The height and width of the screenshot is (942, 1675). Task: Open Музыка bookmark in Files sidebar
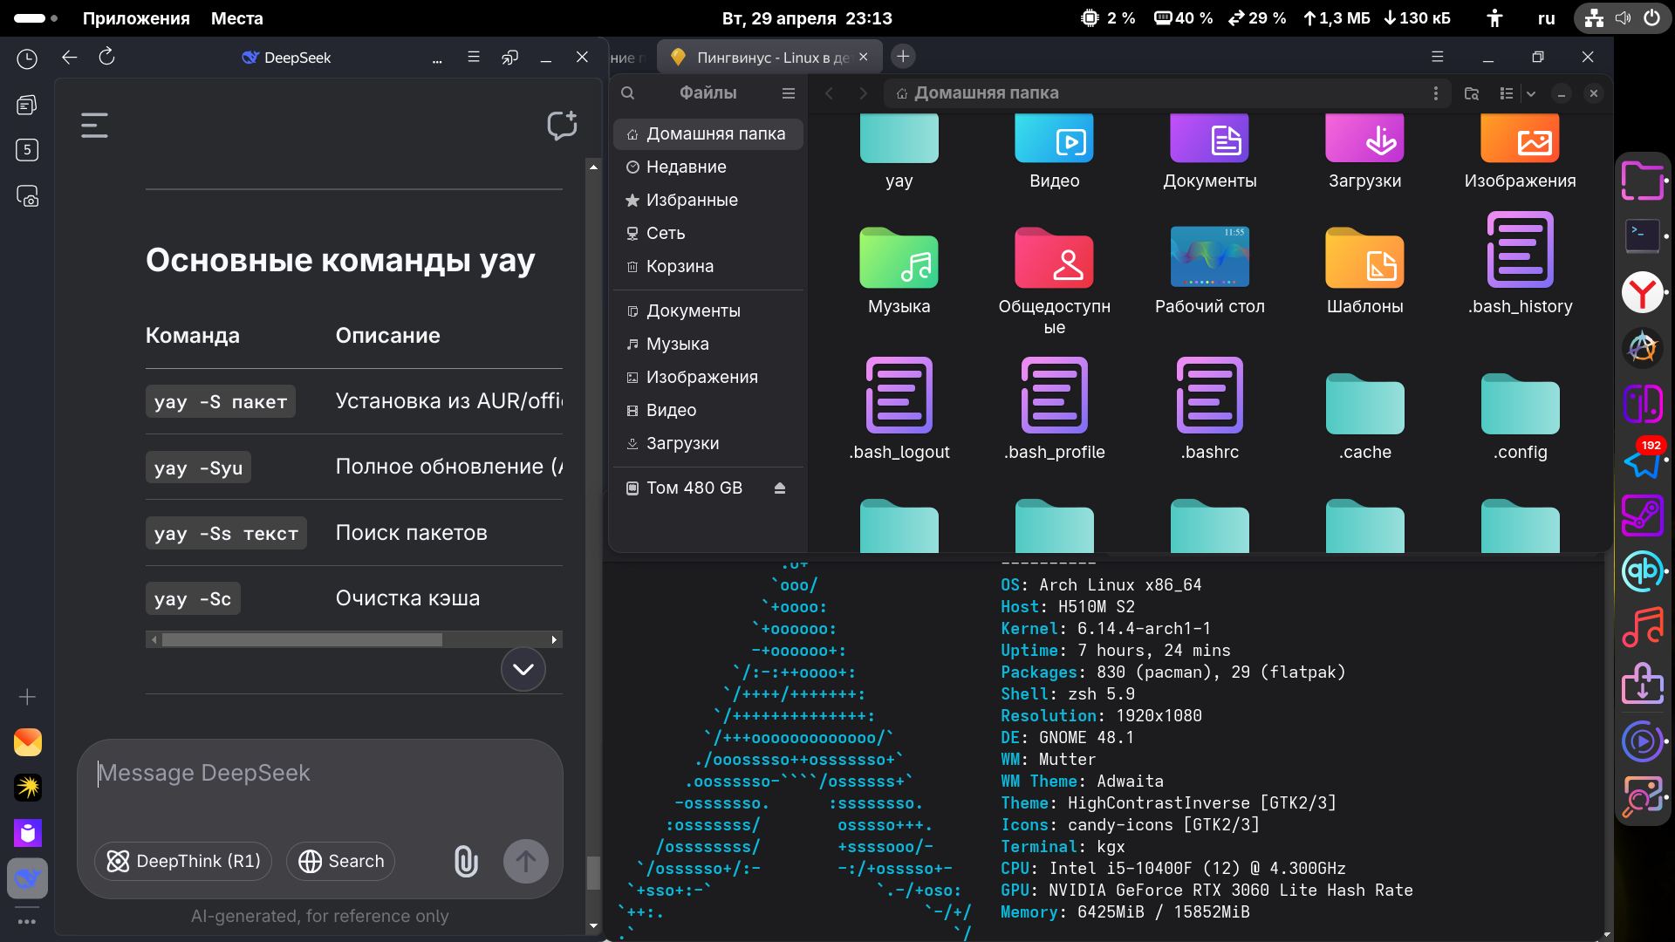[708, 345]
